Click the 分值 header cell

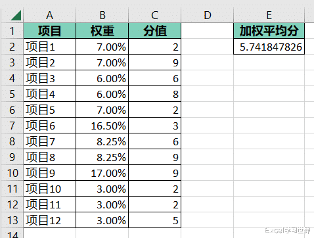pyautogui.click(x=155, y=31)
